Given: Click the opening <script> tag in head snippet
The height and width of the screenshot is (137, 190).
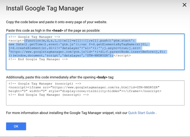Looking at the screenshot, I should (x=16, y=40).
